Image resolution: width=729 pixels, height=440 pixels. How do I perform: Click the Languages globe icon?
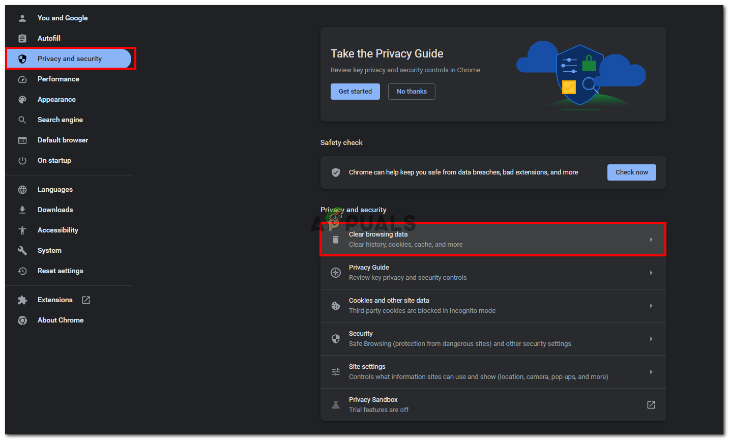coord(22,190)
